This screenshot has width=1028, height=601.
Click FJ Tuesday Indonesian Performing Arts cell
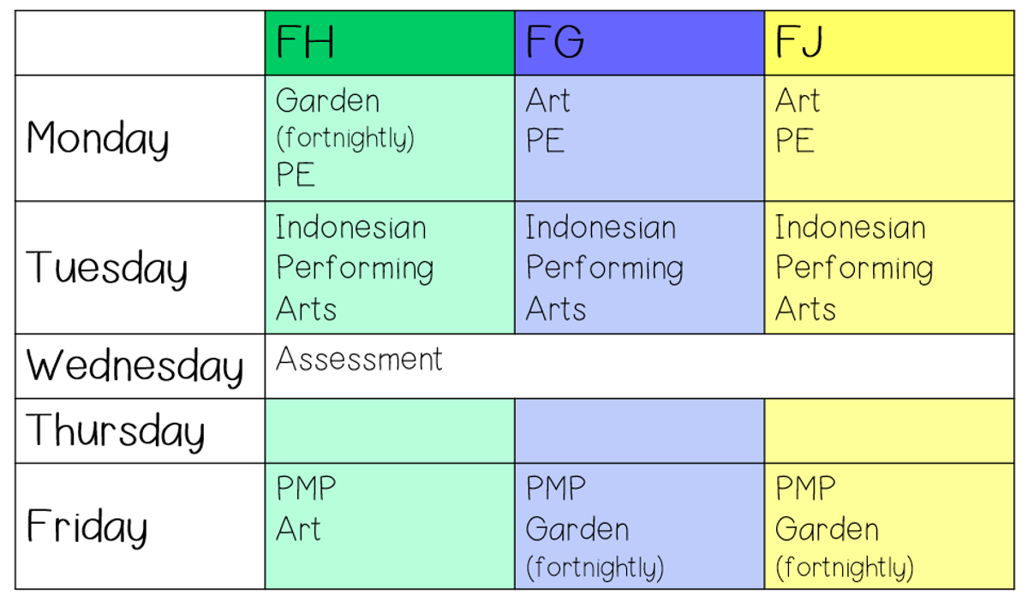[x=890, y=268]
